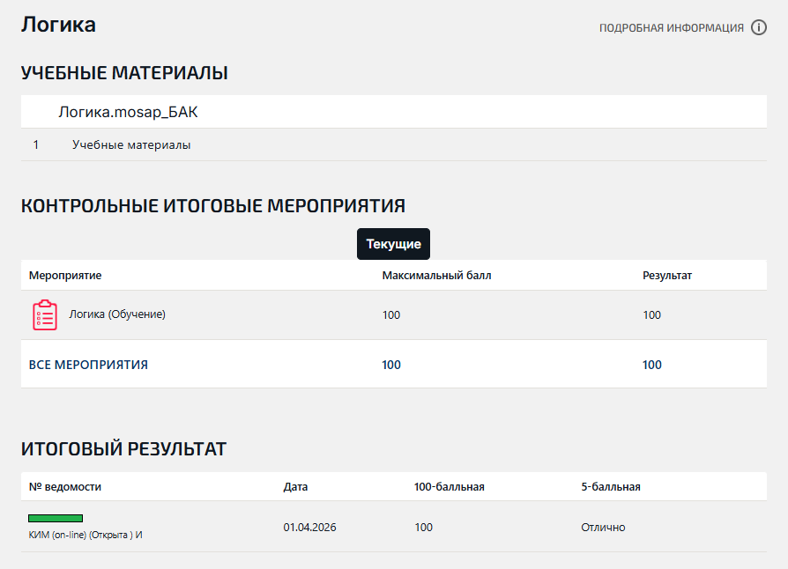The image size is (788, 569).
Task: Click the 5-балльная column header
Action: (610, 487)
